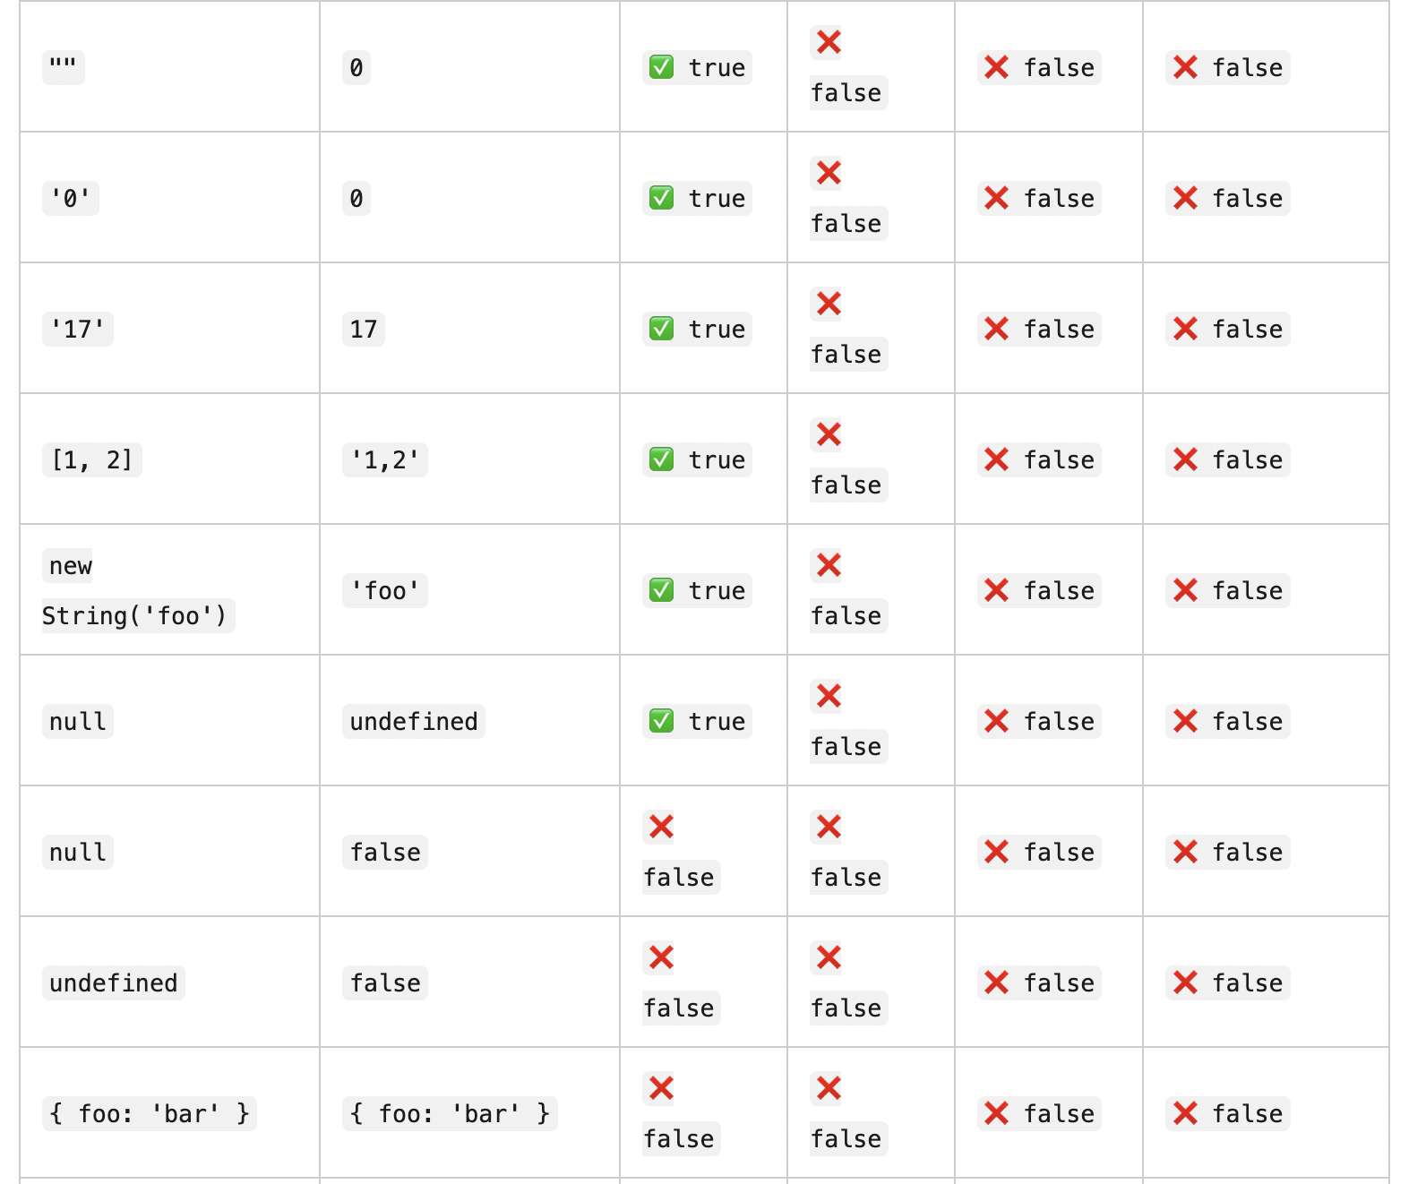This screenshot has width=1426, height=1184.
Task: Click first red X in undefined/false row
Action: (661, 957)
